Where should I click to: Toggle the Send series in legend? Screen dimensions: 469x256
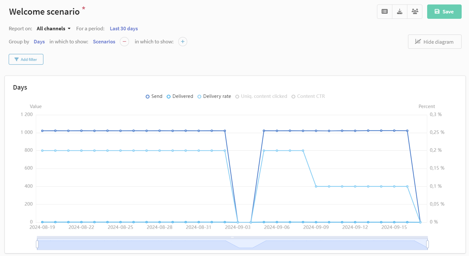154,96
